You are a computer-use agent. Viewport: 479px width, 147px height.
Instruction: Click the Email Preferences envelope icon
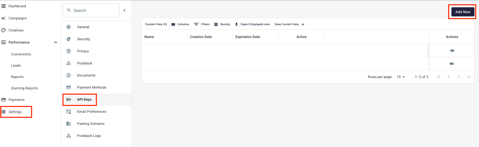(x=69, y=112)
